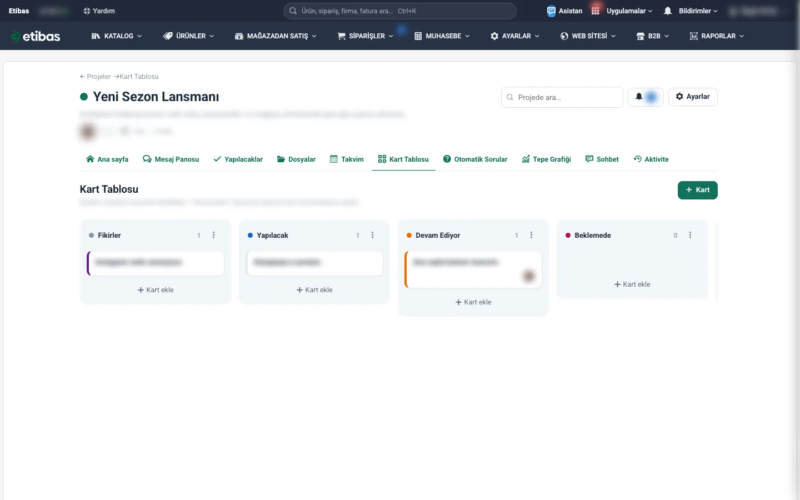Click the Dosyalar folder icon

coord(281,159)
